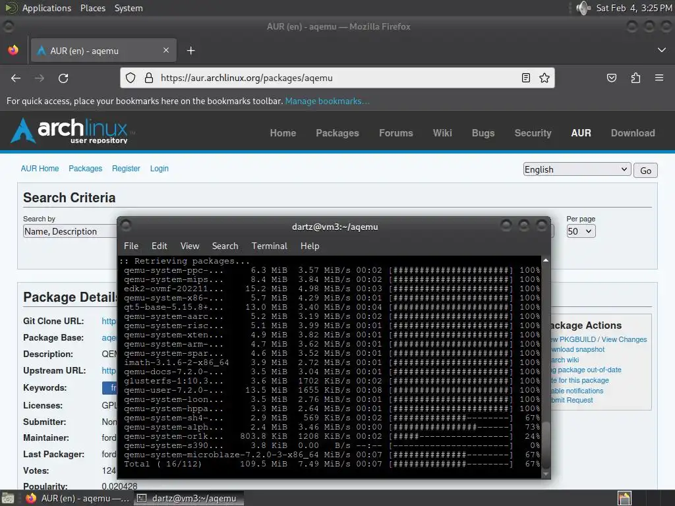The height and width of the screenshot is (506, 675).
Task: Expand the Per page 50 dropdown
Action: point(581,231)
